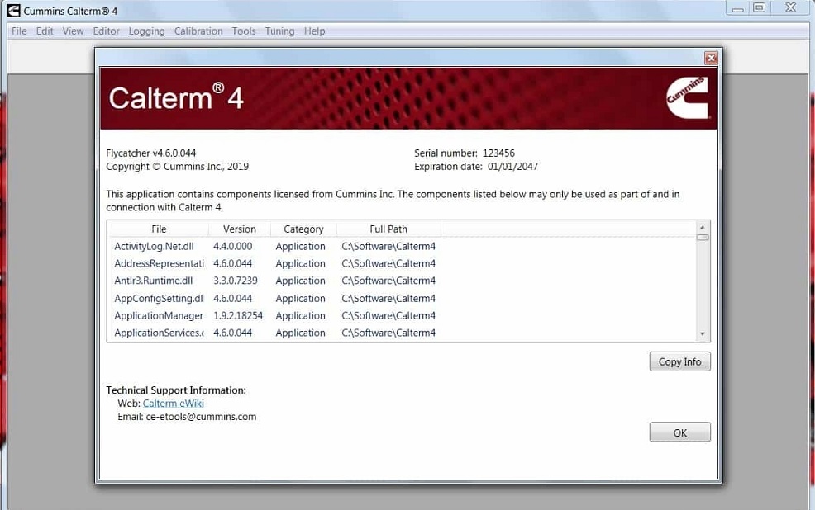Open the Edit menu
This screenshot has height=510, width=815.
[45, 31]
